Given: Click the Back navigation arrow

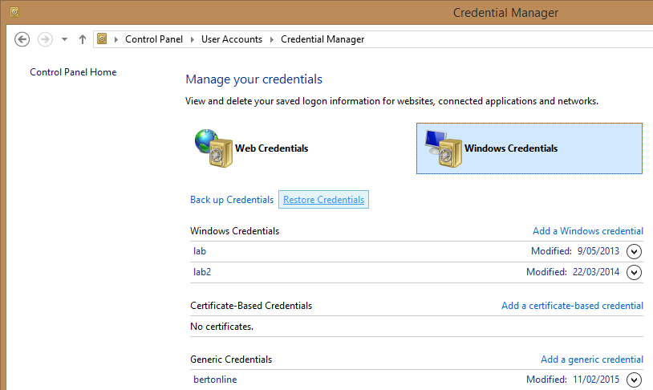Looking at the screenshot, I should (x=22, y=39).
